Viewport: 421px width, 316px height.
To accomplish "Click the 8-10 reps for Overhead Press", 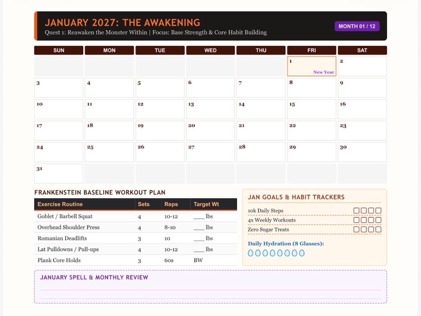I will click(170, 228).
